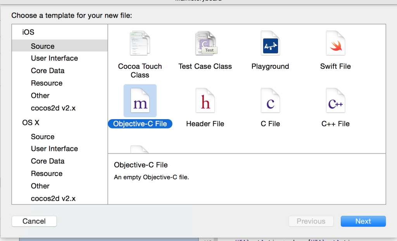Click the Cocoa Touch Class label
Screen dimensions: 397x241
pos(140,70)
